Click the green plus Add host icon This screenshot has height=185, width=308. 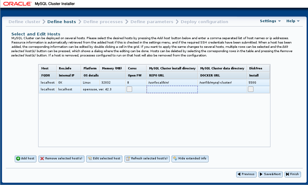18,158
